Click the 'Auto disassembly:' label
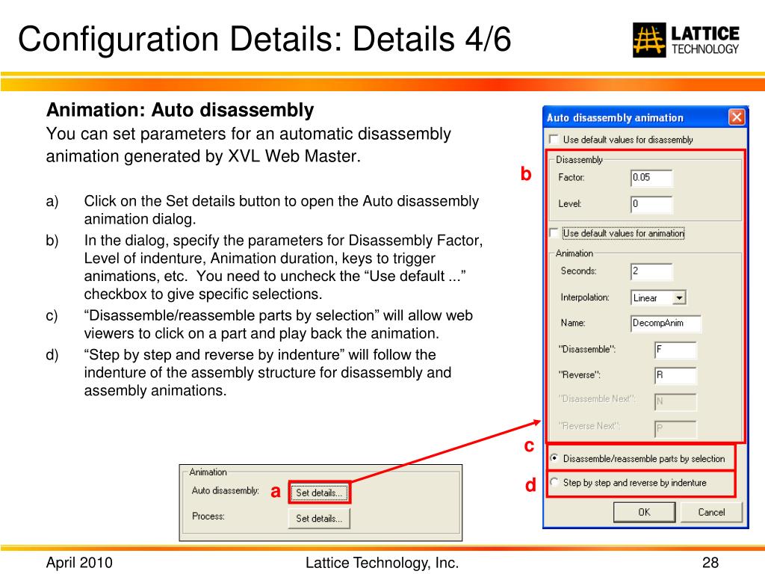 tap(226, 490)
